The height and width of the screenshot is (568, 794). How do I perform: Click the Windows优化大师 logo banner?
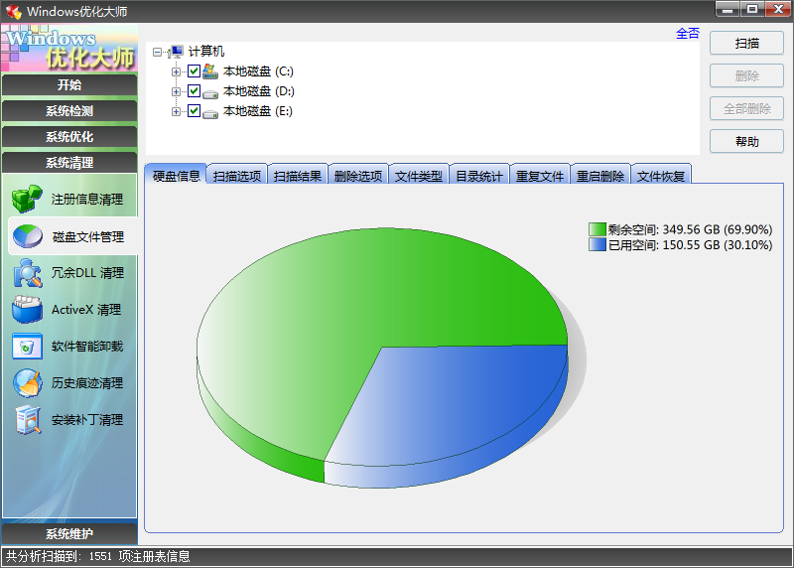coord(69,48)
